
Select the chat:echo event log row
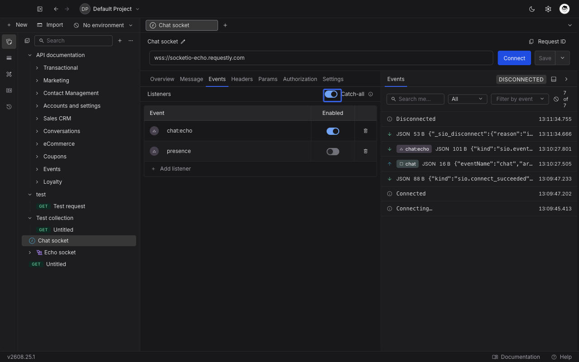click(479, 149)
